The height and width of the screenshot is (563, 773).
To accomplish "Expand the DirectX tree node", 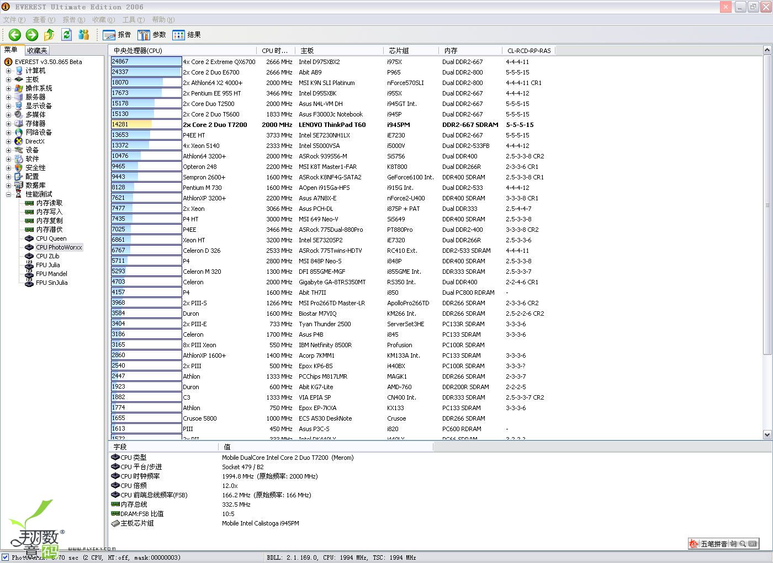I will pyautogui.click(x=8, y=141).
